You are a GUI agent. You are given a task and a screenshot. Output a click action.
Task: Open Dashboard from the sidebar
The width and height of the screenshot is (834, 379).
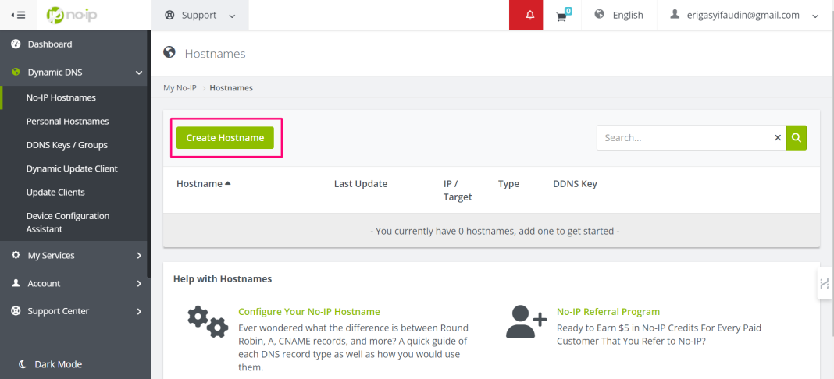(49, 44)
